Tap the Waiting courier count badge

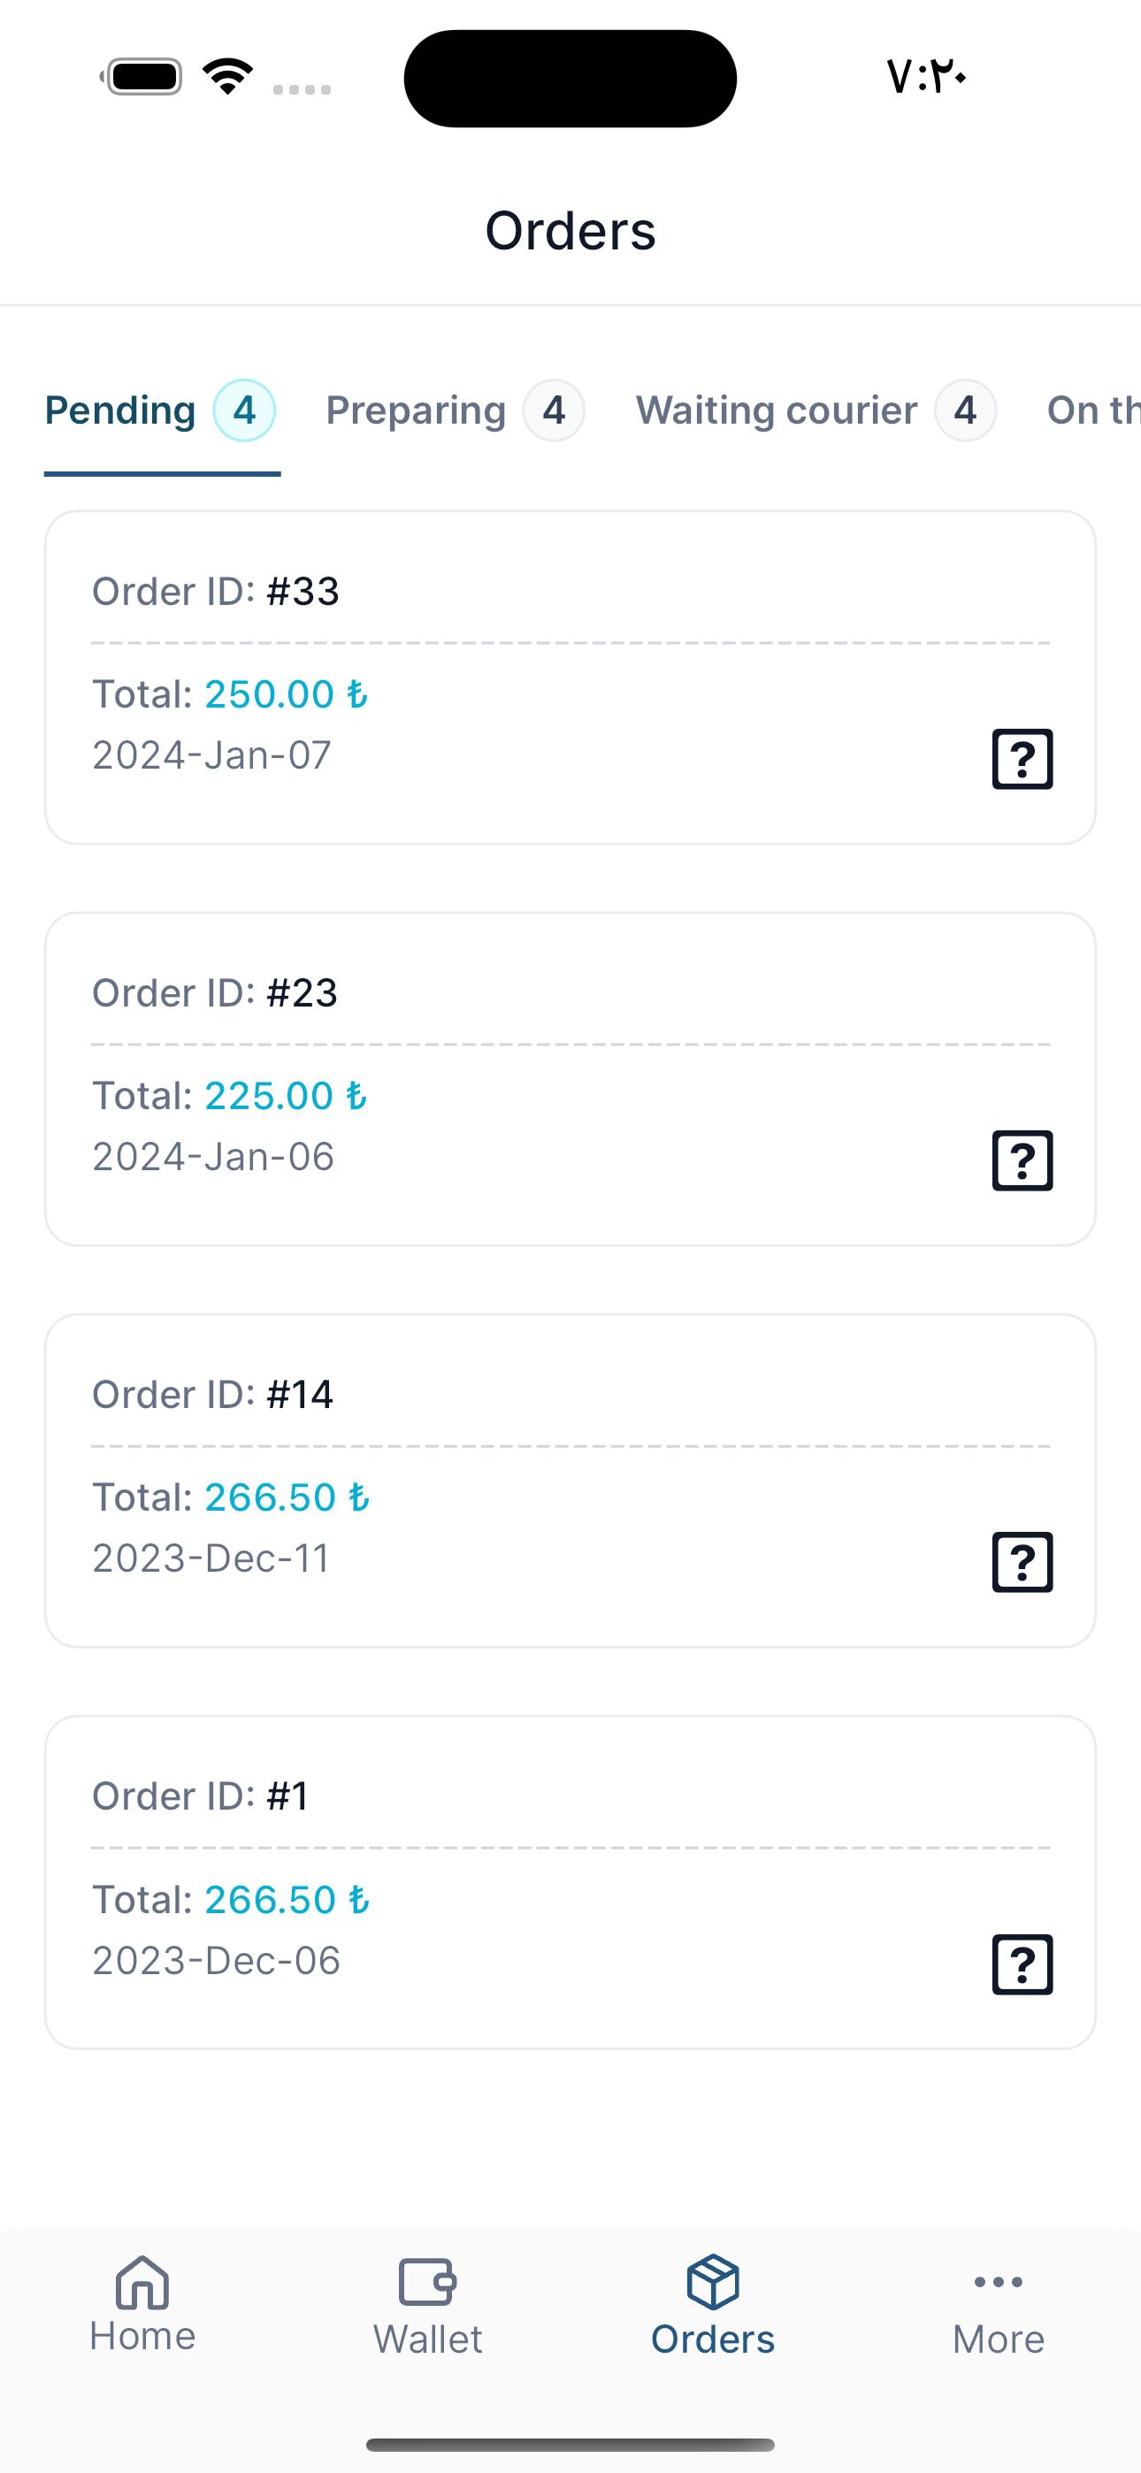[x=965, y=411]
